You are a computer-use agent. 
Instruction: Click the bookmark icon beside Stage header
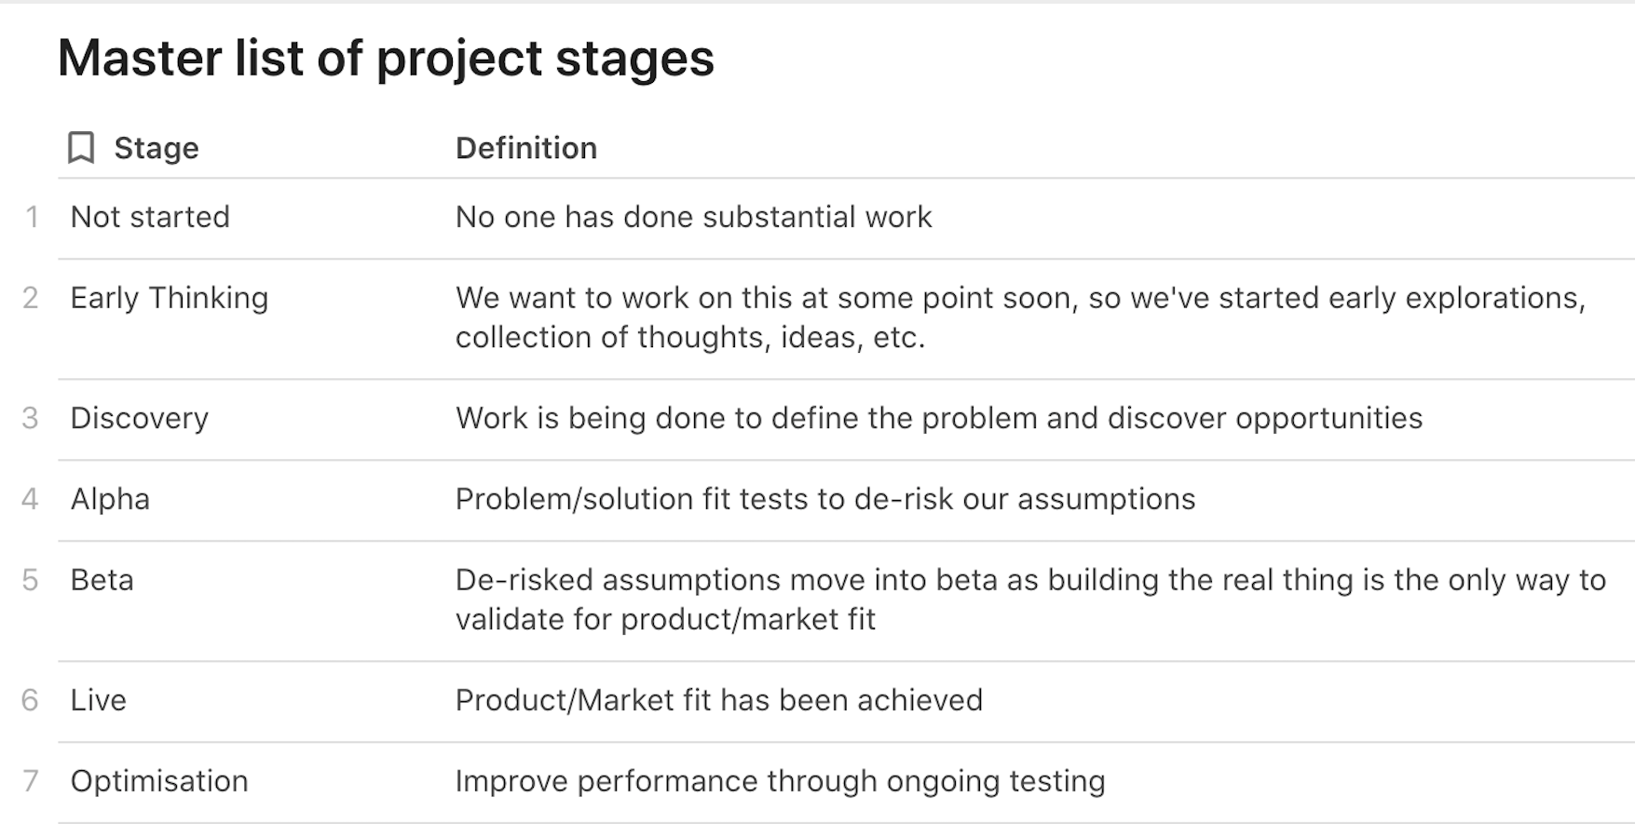coord(81,148)
